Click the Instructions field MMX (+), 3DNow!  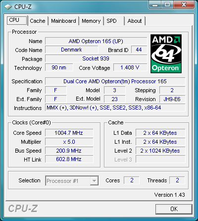tap(115, 108)
